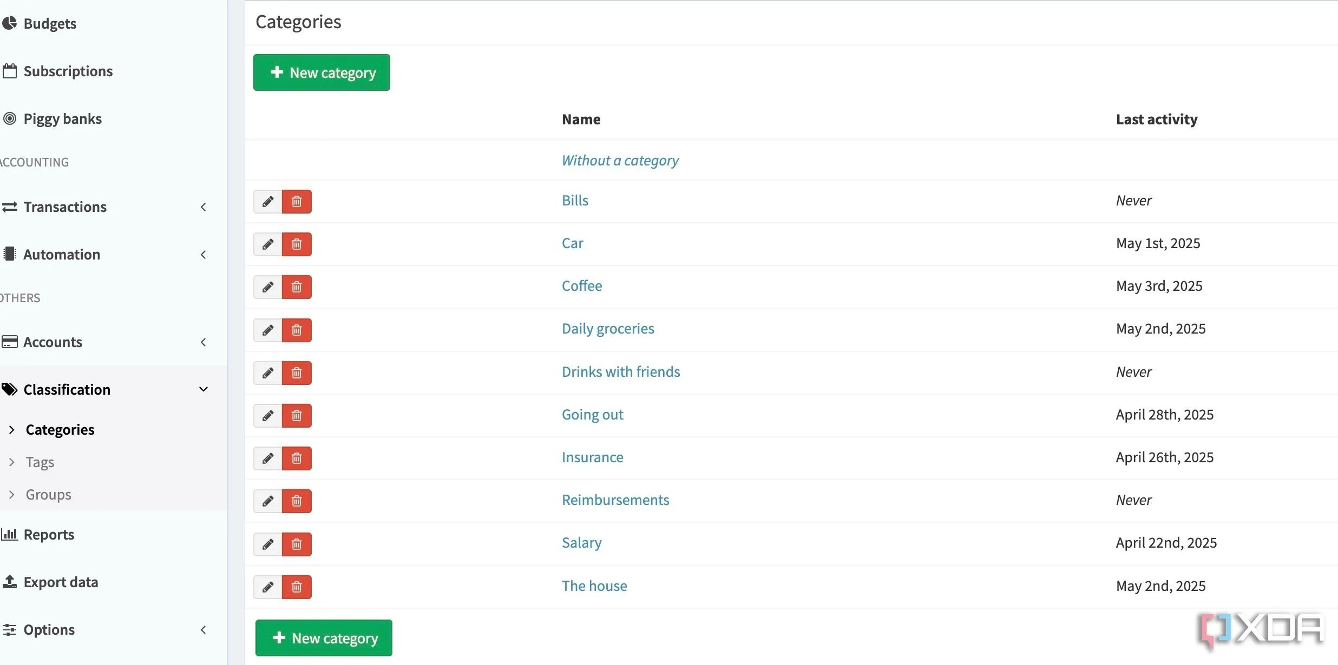This screenshot has height=665, width=1338.
Task: Edit the Going out category
Action: click(267, 416)
